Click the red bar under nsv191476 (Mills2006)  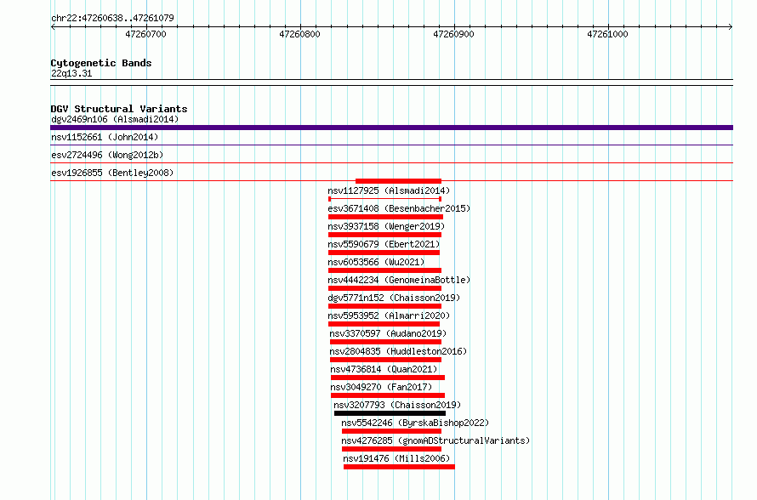(399, 467)
